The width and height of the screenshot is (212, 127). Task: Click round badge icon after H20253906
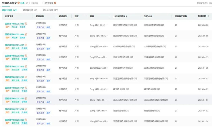pyautogui.click(x=26, y=66)
